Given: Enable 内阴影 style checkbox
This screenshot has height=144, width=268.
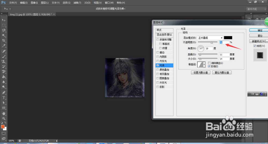Looking at the screenshot, I should coord(158,57).
